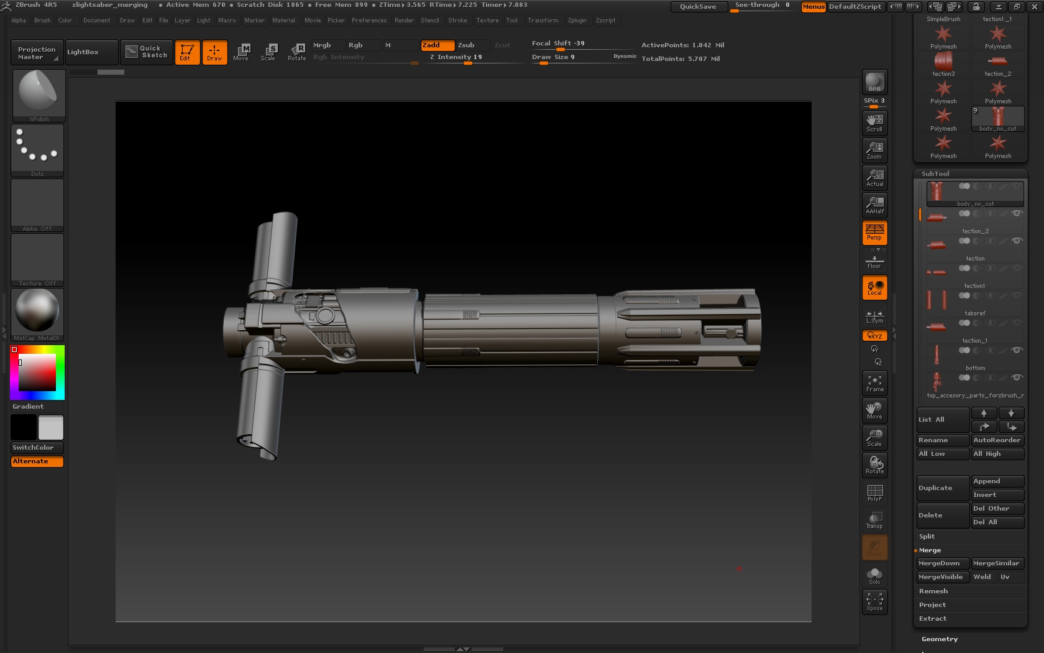The height and width of the screenshot is (653, 1044).
Task: Toggle PolyF polyframe display
Action: point(874,493)
